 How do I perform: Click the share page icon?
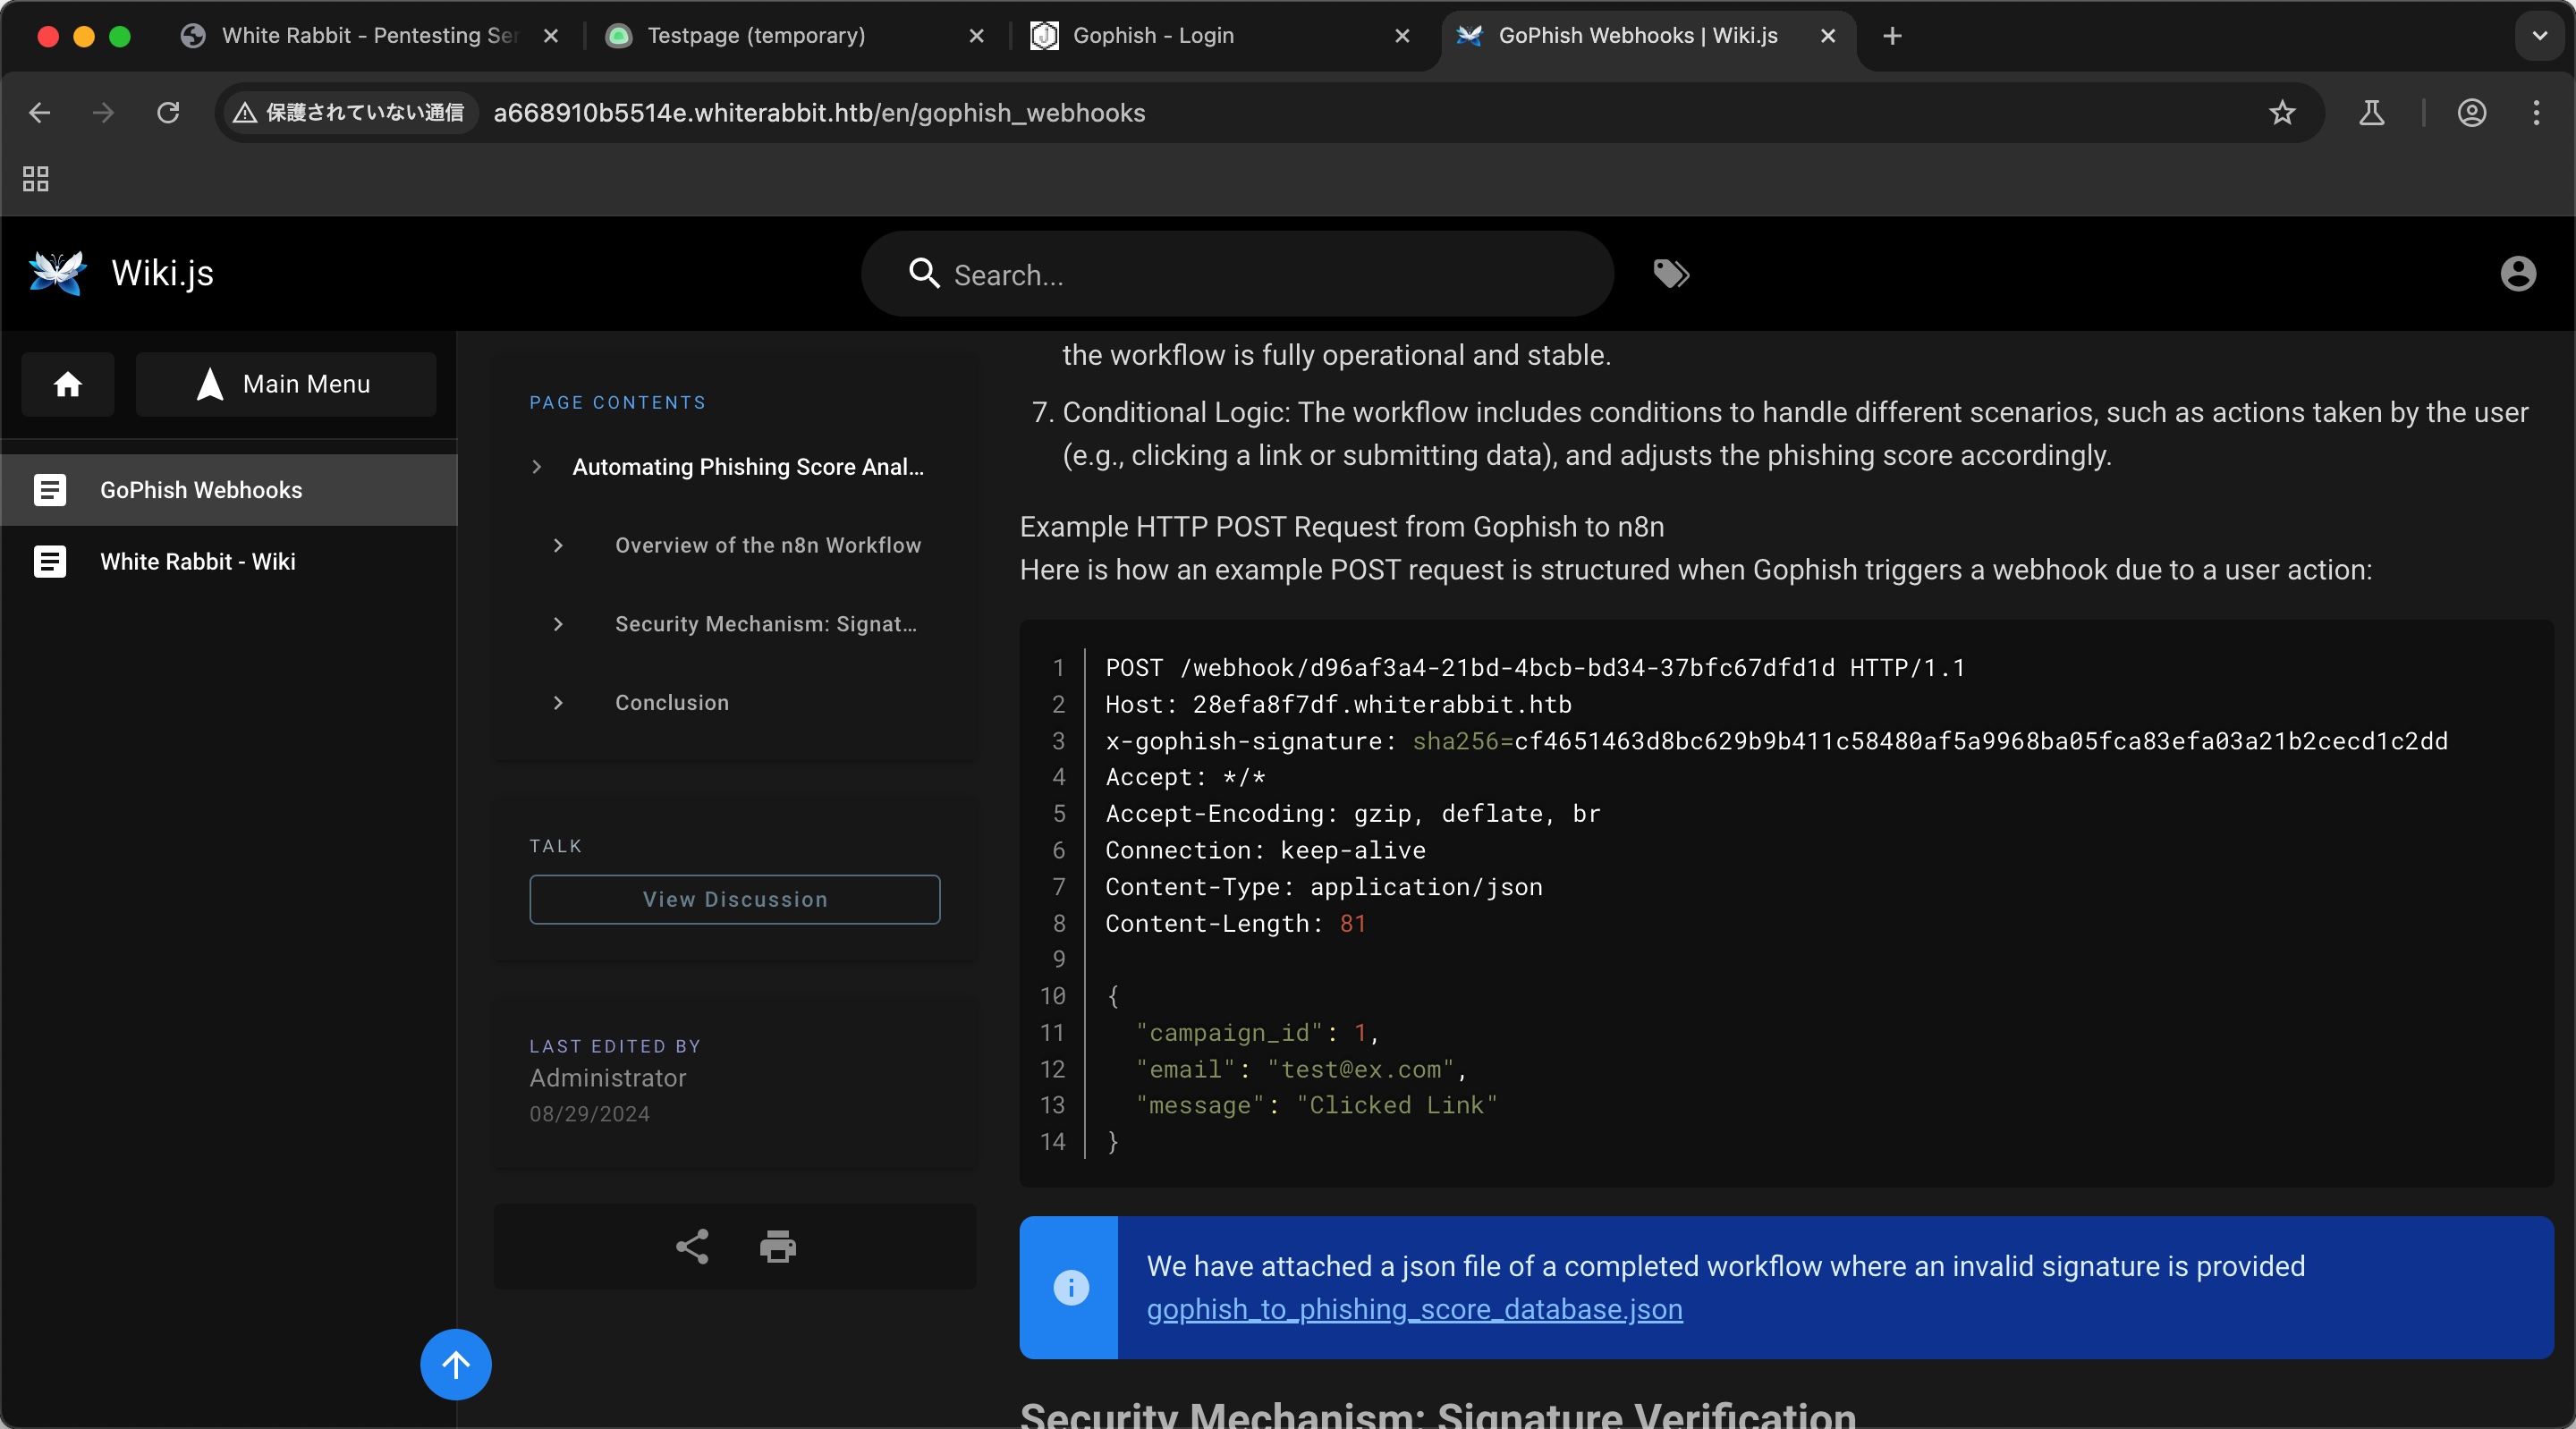click(692, 1247)
